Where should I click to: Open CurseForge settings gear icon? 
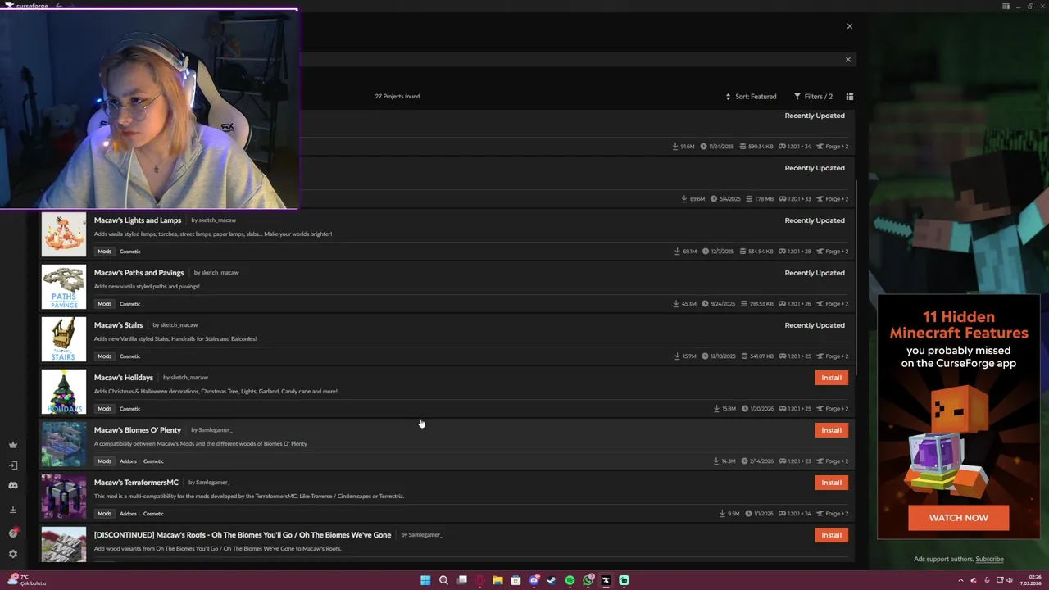pos(12,554)
